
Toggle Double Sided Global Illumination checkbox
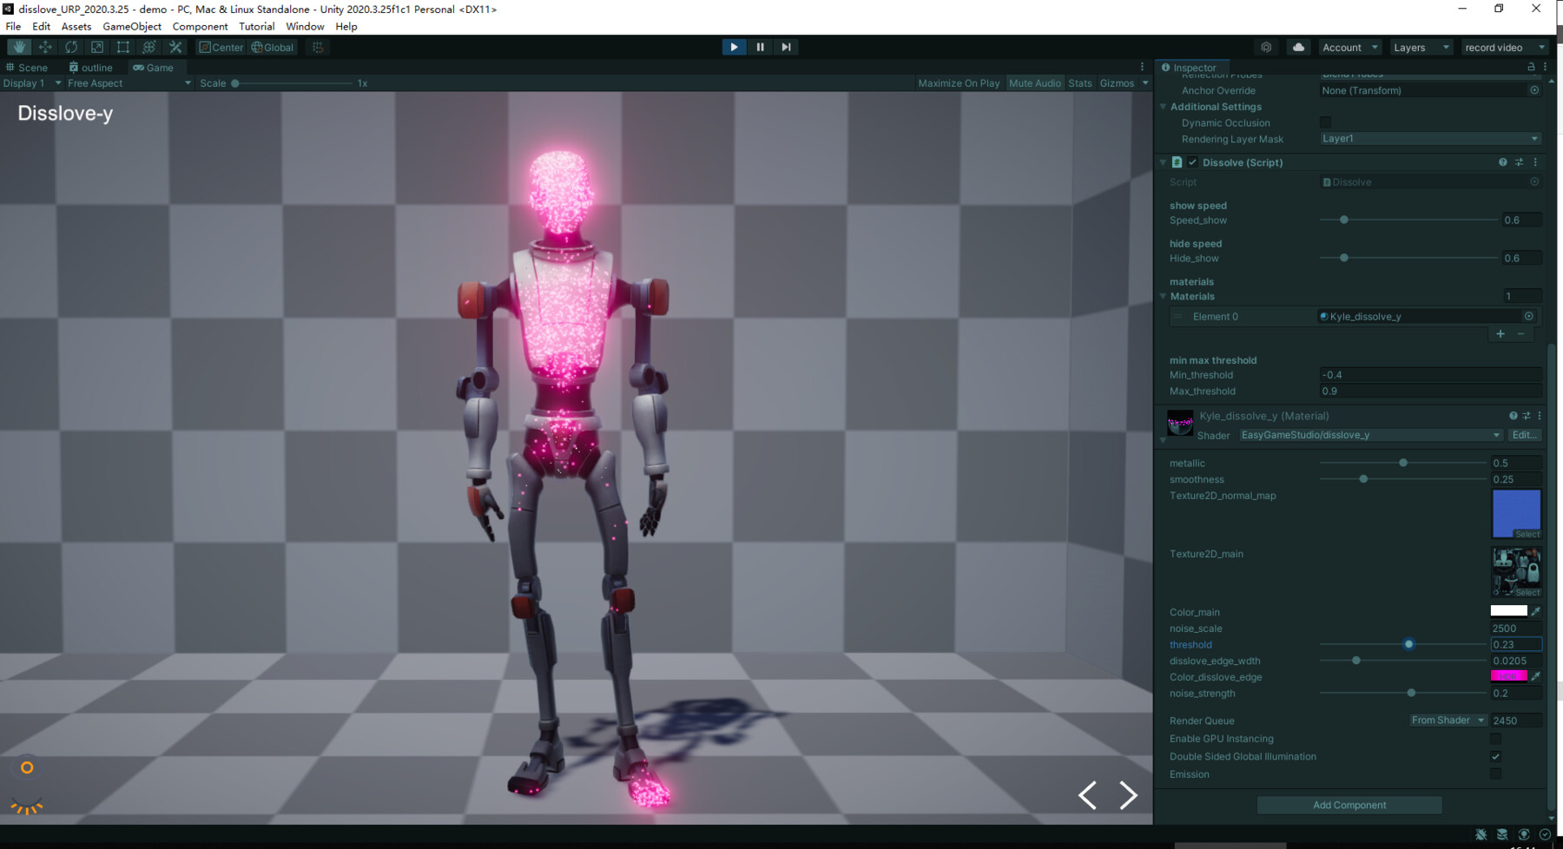[1495, 756]
